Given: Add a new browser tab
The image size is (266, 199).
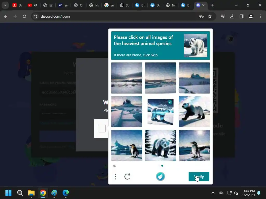Looking at the screenshot, I should (x=212, y=5).
